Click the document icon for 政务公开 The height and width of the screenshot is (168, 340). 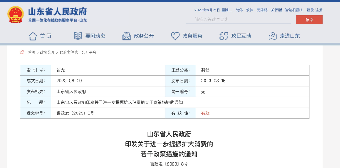click(126, 36)
